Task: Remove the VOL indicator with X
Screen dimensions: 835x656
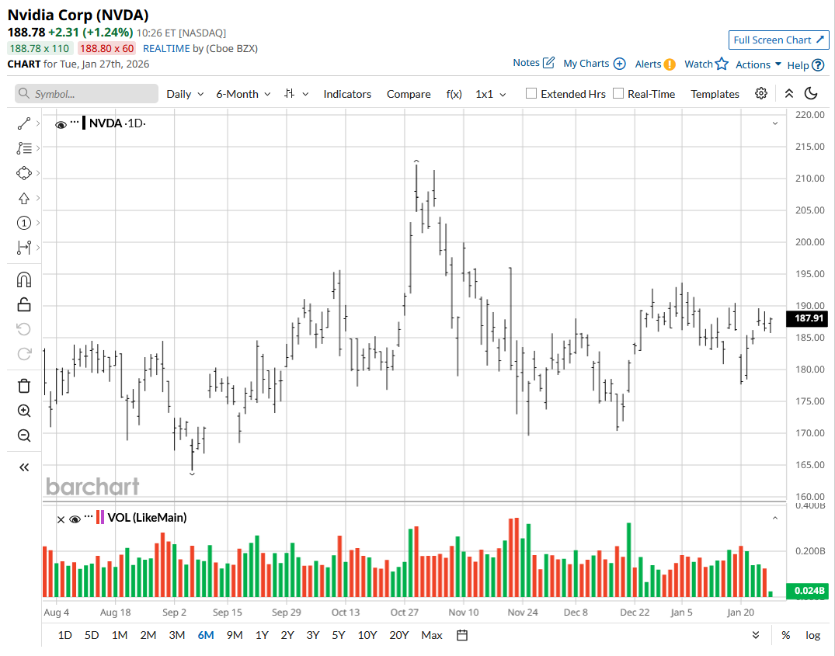Action: [61, 520]
